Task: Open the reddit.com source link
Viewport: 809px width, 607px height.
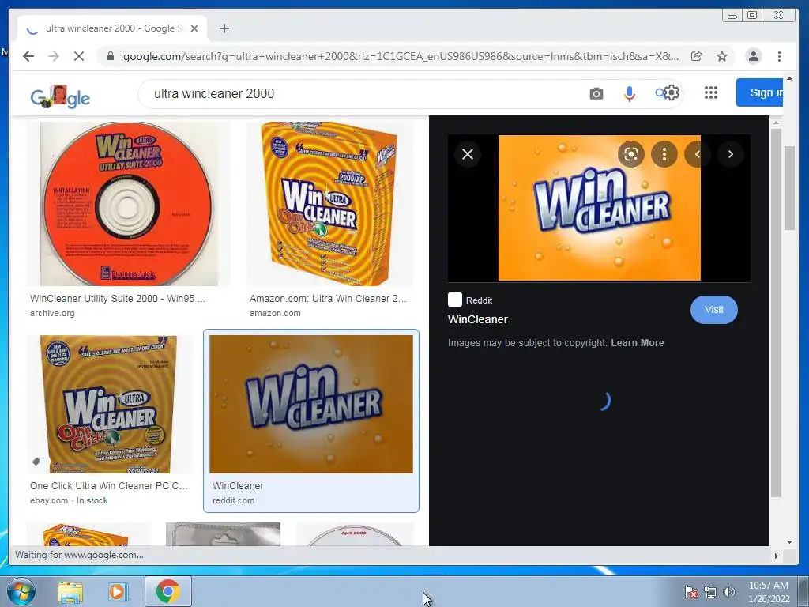Action: coord(233,500)
